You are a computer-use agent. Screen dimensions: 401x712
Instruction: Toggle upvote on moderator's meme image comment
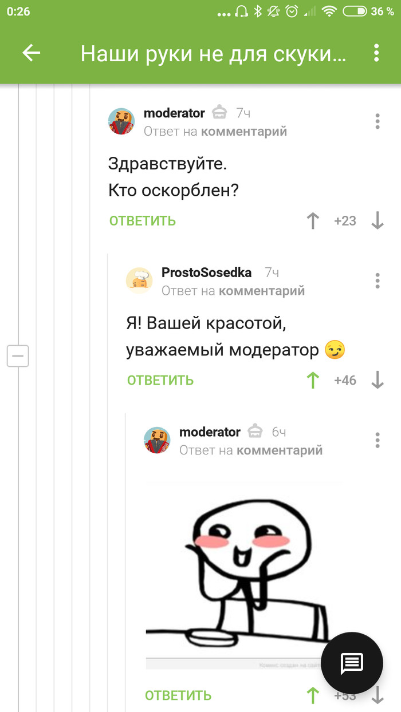[x=313, y=695]
